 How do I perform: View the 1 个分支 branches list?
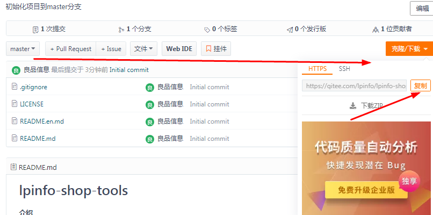tap(135, 29)
